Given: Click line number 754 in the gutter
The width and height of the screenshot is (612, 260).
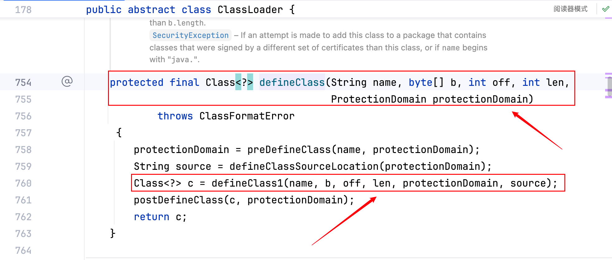Looking at the screenshot, I should pyautogui.click(x=23, y=82).
